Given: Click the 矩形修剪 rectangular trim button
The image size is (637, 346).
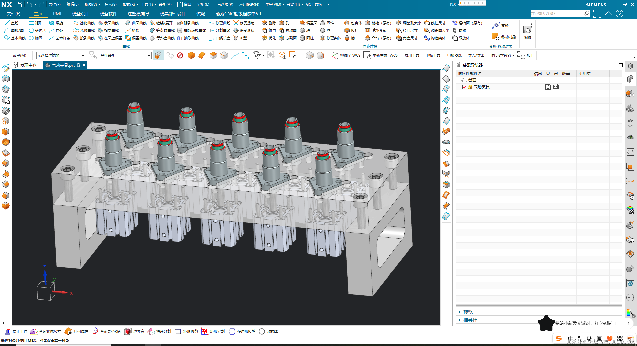Looking at the screenshot, I should click(x=186, y=331).
